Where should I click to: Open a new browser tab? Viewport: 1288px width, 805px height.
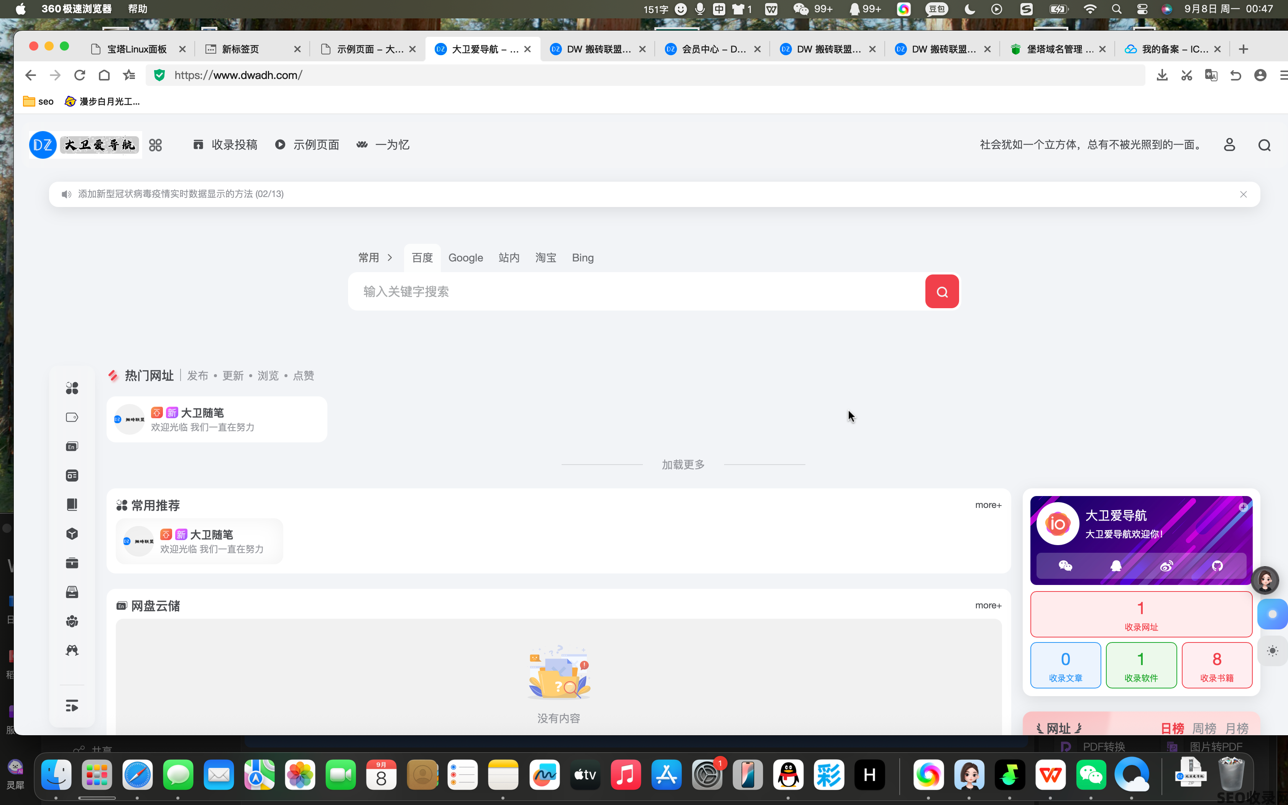click(1243, 49)
